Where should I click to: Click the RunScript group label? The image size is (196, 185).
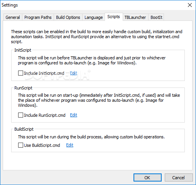point(23,88)
